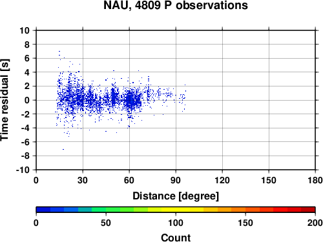
Task: Click the topmost data point near 7 seconds
Action: coord(59,51)
